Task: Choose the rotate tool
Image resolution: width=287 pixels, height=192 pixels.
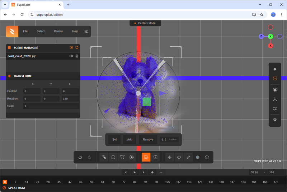Action: tap(179, 157)
